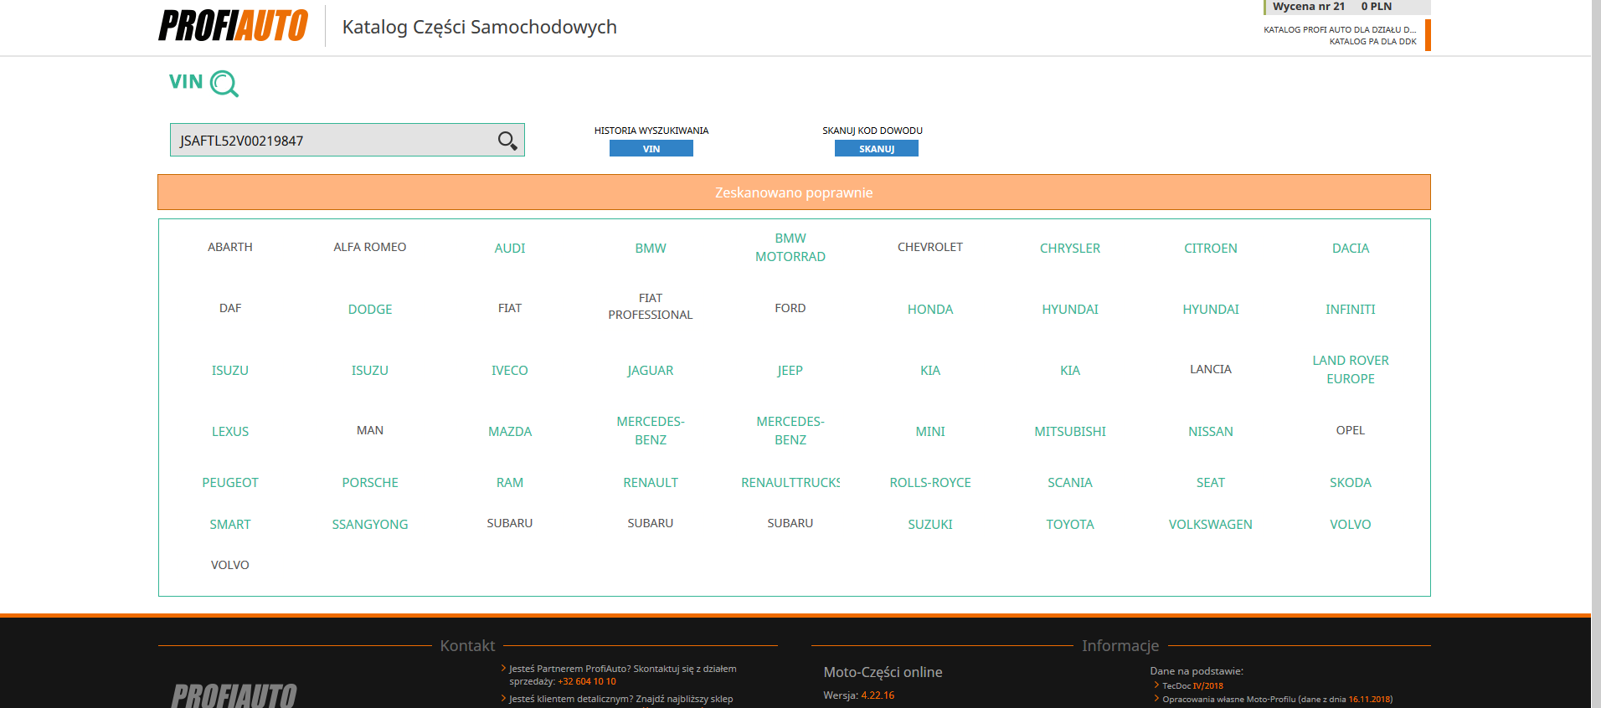Open the MAN brand

[x=370, y=430]
